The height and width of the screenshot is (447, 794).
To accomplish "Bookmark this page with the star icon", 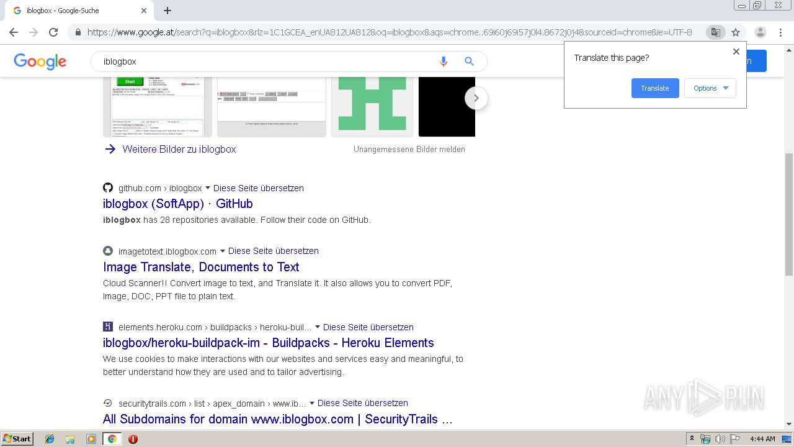I will point(736,32).
